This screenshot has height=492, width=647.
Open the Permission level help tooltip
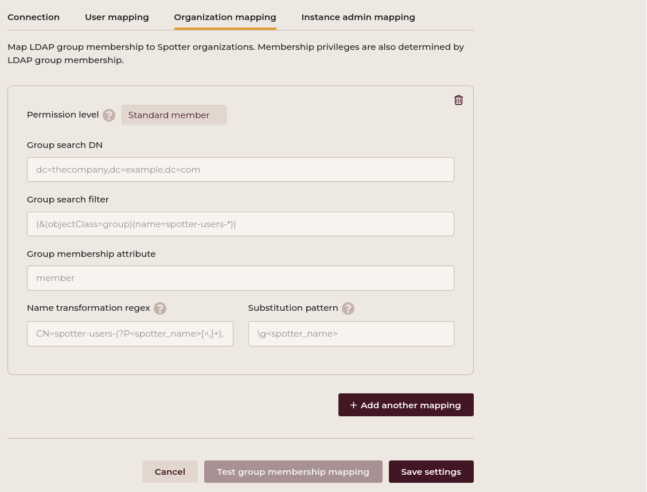pyautogui.click(x=109, y=115)
